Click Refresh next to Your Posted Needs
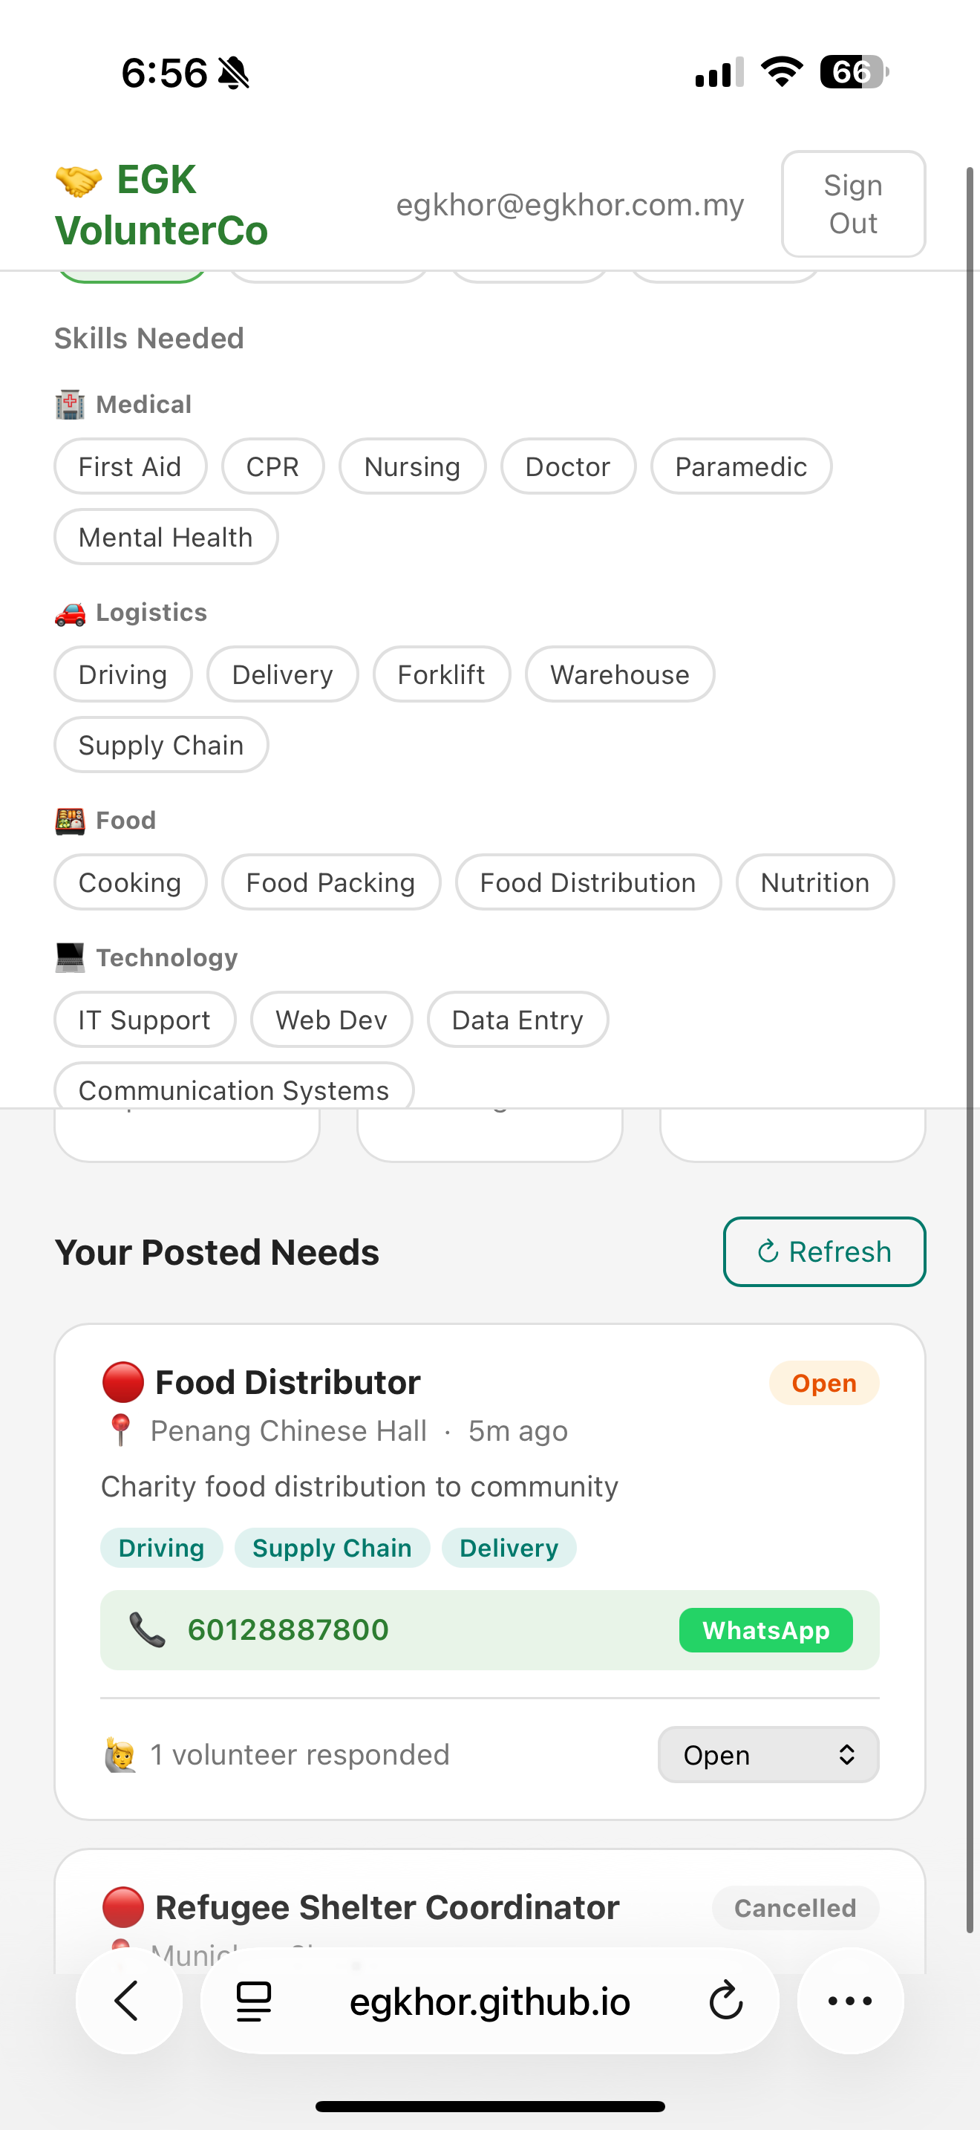 pyautogui.click(x=825, y=1252)
